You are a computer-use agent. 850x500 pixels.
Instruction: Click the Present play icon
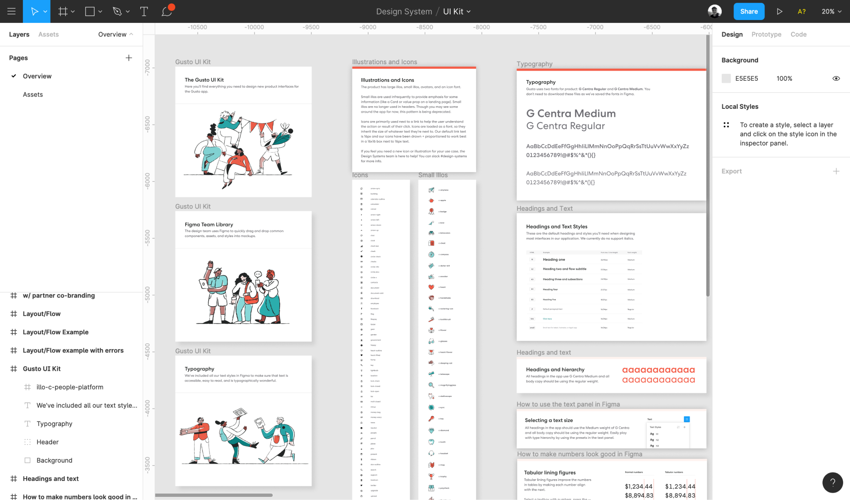(779, 11)
